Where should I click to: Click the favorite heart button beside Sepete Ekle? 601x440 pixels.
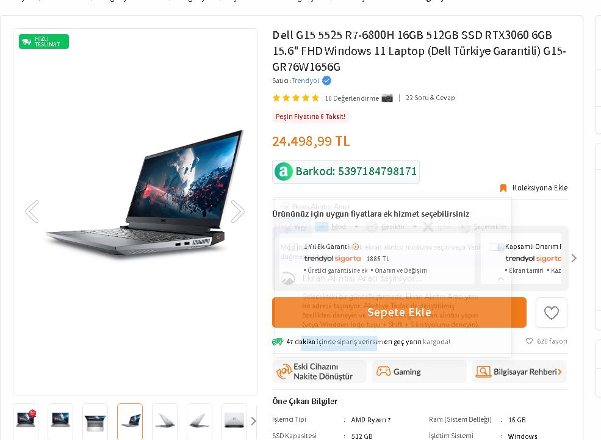point(551,312)
